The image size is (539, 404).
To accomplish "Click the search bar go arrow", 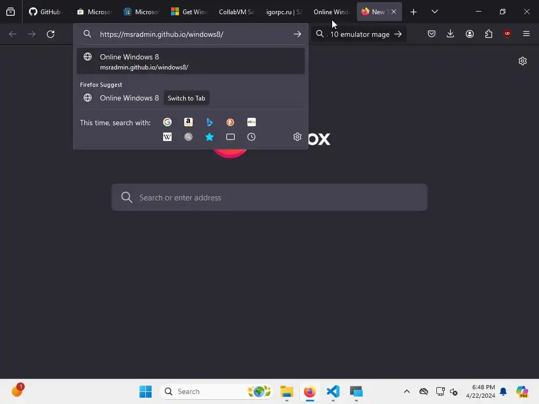I will [x=398, y=34].
